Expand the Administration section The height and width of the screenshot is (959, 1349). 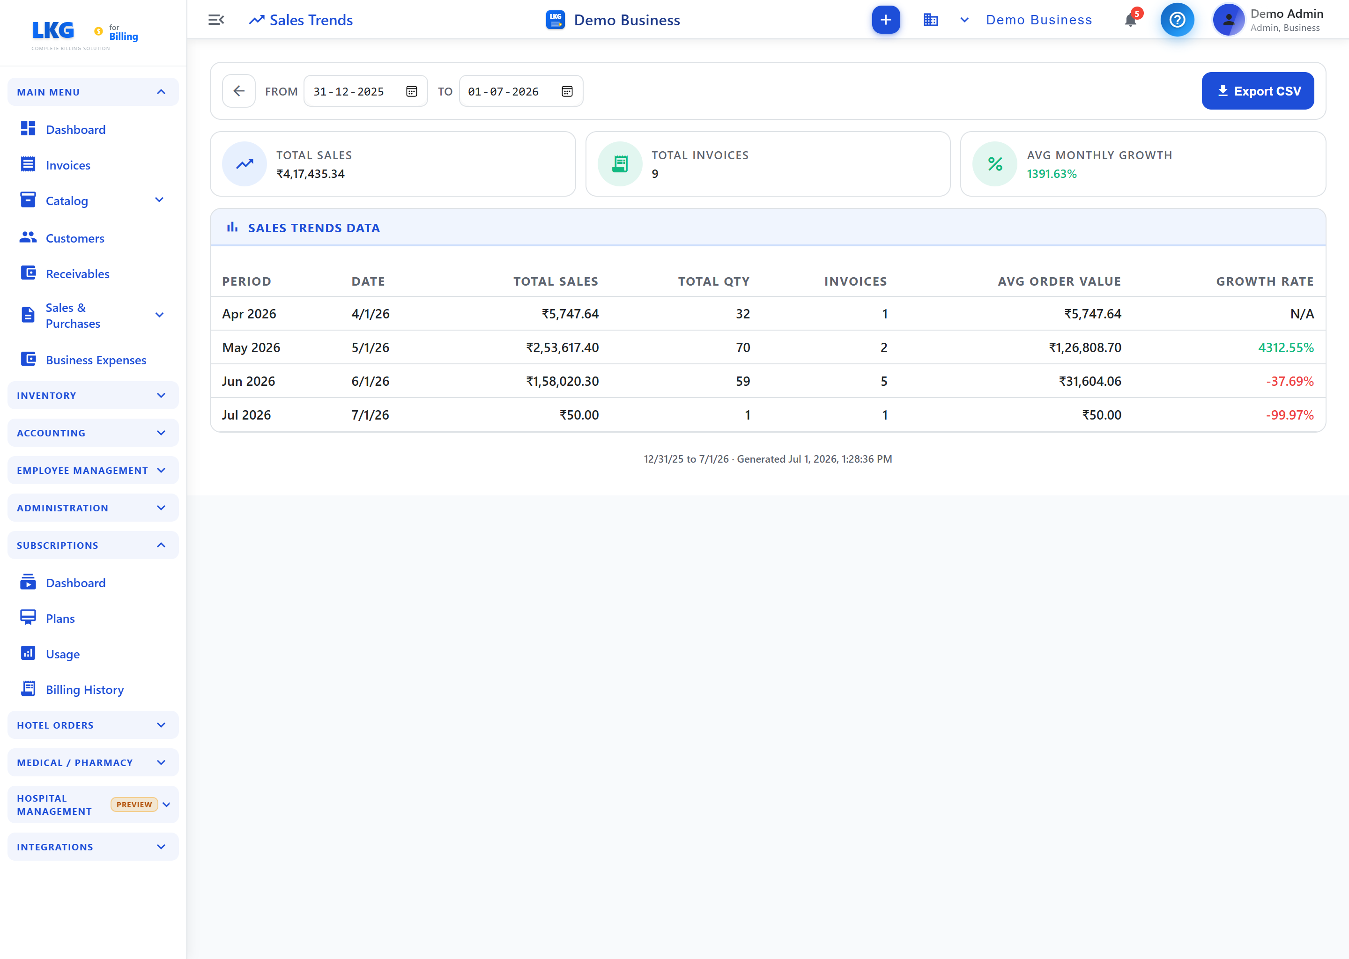coord(93,508)
